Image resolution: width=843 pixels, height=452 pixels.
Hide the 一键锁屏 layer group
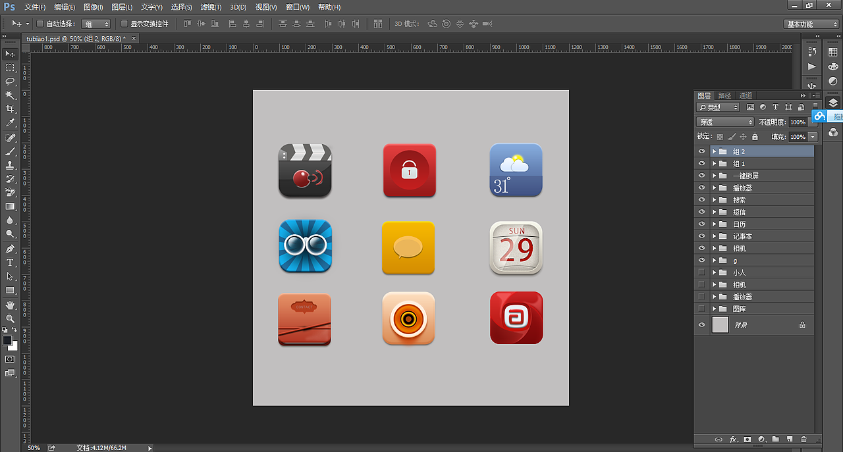[701, 176]
